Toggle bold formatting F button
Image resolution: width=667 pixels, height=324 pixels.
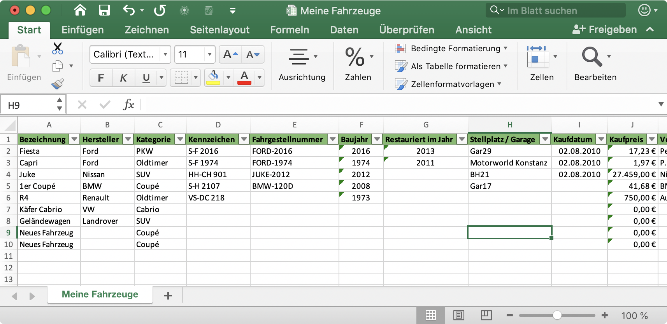[101, 78]
